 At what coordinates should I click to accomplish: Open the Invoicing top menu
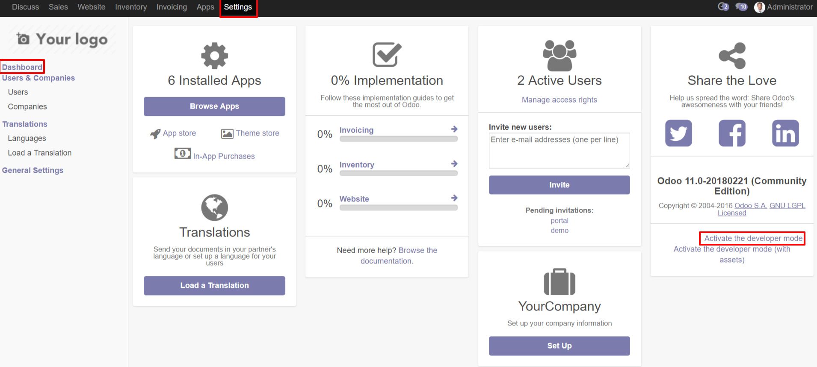(x=172, y=7)
